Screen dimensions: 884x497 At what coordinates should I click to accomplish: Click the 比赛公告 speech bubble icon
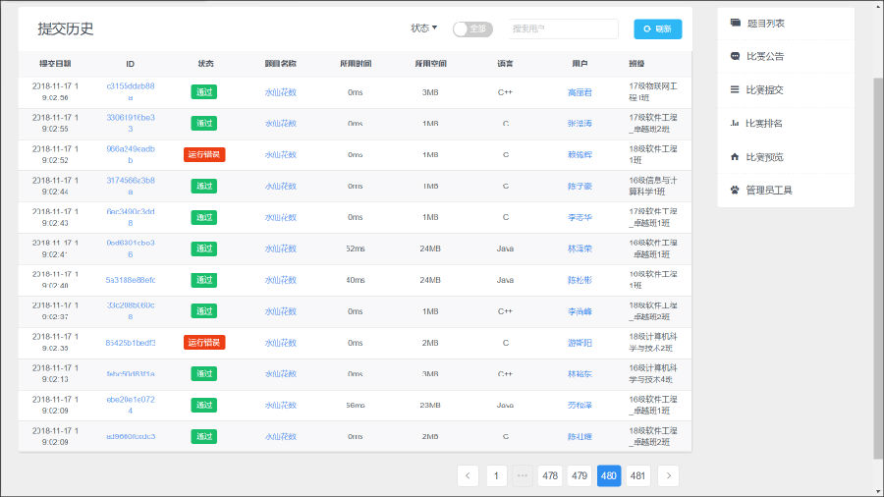point(735,57)
